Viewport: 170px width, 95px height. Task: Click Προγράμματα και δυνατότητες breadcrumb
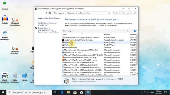pos(78,13)
